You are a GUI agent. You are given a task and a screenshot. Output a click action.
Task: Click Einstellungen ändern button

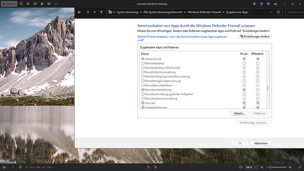tap(255, 37)
